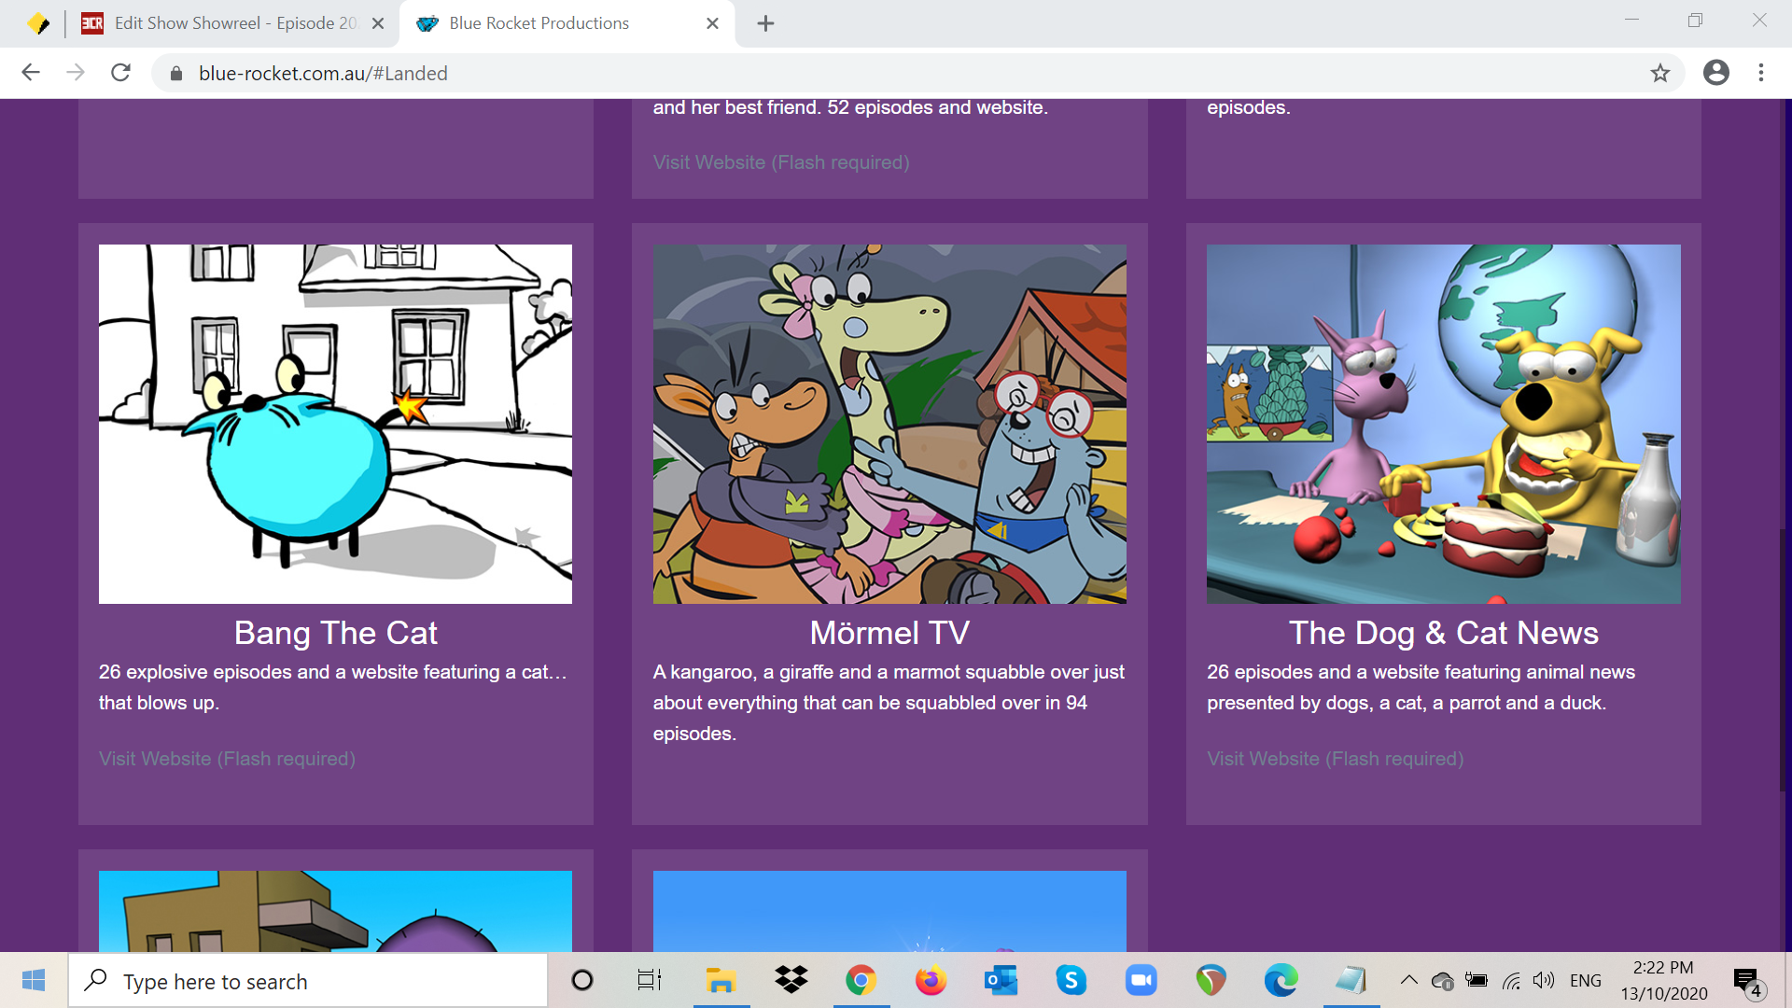
Task: Open Dog & Cat News Visit Website link
Action: (x=1335, y=759)
